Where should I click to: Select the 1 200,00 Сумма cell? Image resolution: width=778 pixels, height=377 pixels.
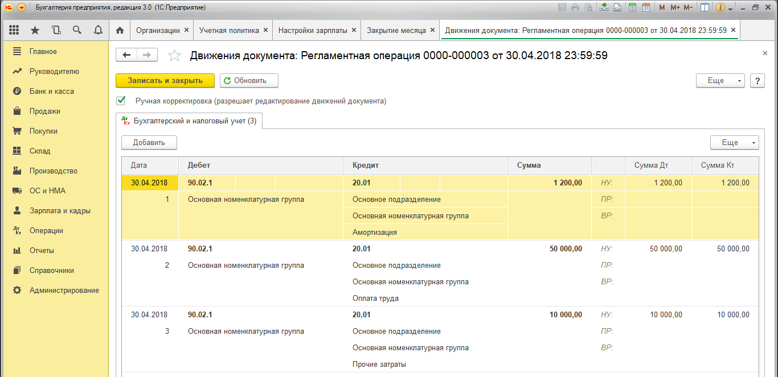coord(550,183)
